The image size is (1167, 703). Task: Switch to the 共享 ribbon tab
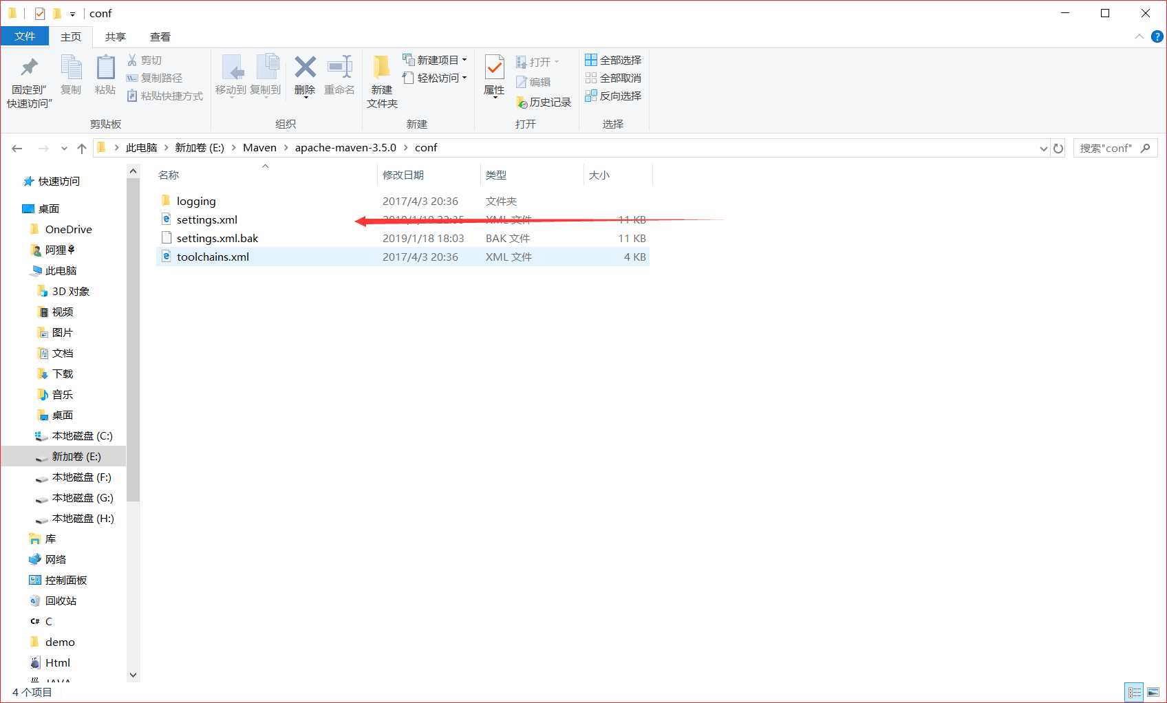[116, 36]
